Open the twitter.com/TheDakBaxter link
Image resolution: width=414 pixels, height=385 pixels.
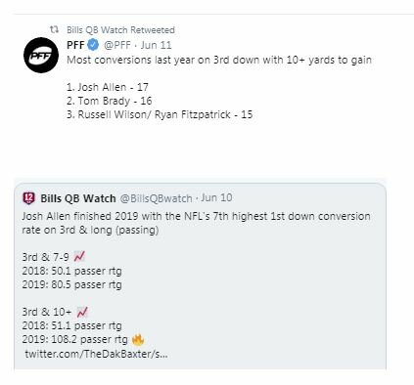(x=96, y=354)
